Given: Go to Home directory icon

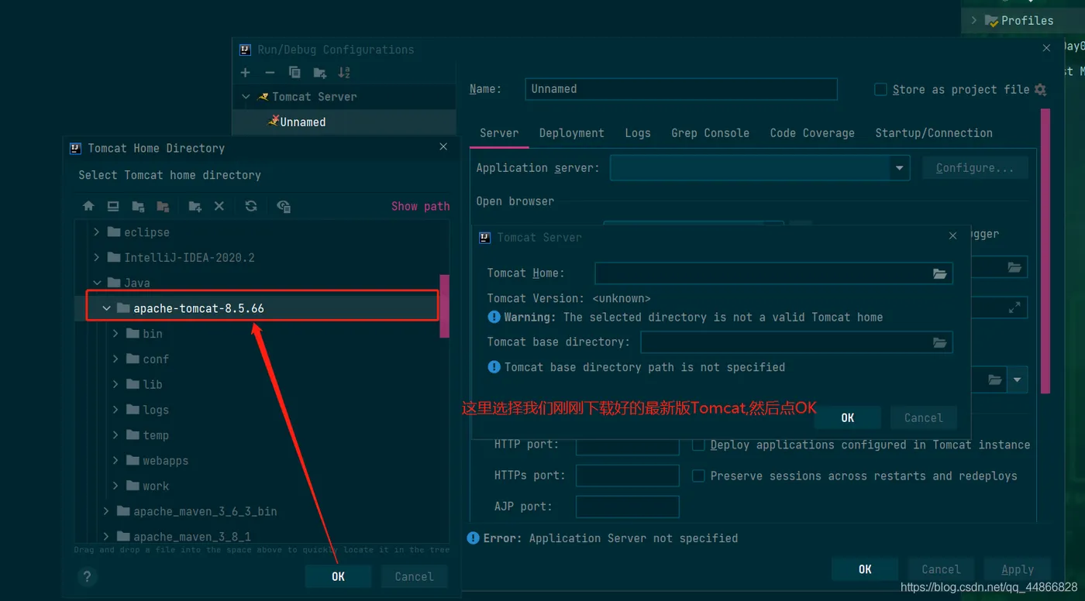Looking at the screenshot, I should click(x=88, y=206).
